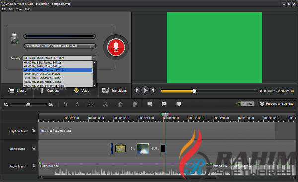Click the timeline zoom out magnifier
Image resolution: width=298 pixels, height=182 pixels.
pos(6,104)
